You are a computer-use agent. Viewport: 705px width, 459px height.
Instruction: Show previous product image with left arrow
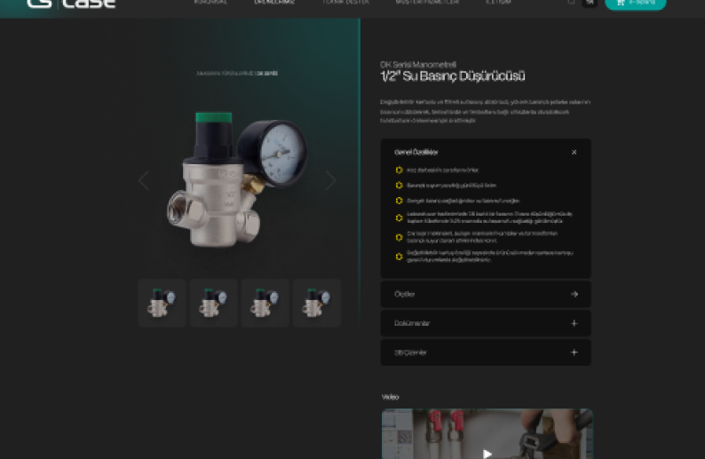(x=144, y=180)
